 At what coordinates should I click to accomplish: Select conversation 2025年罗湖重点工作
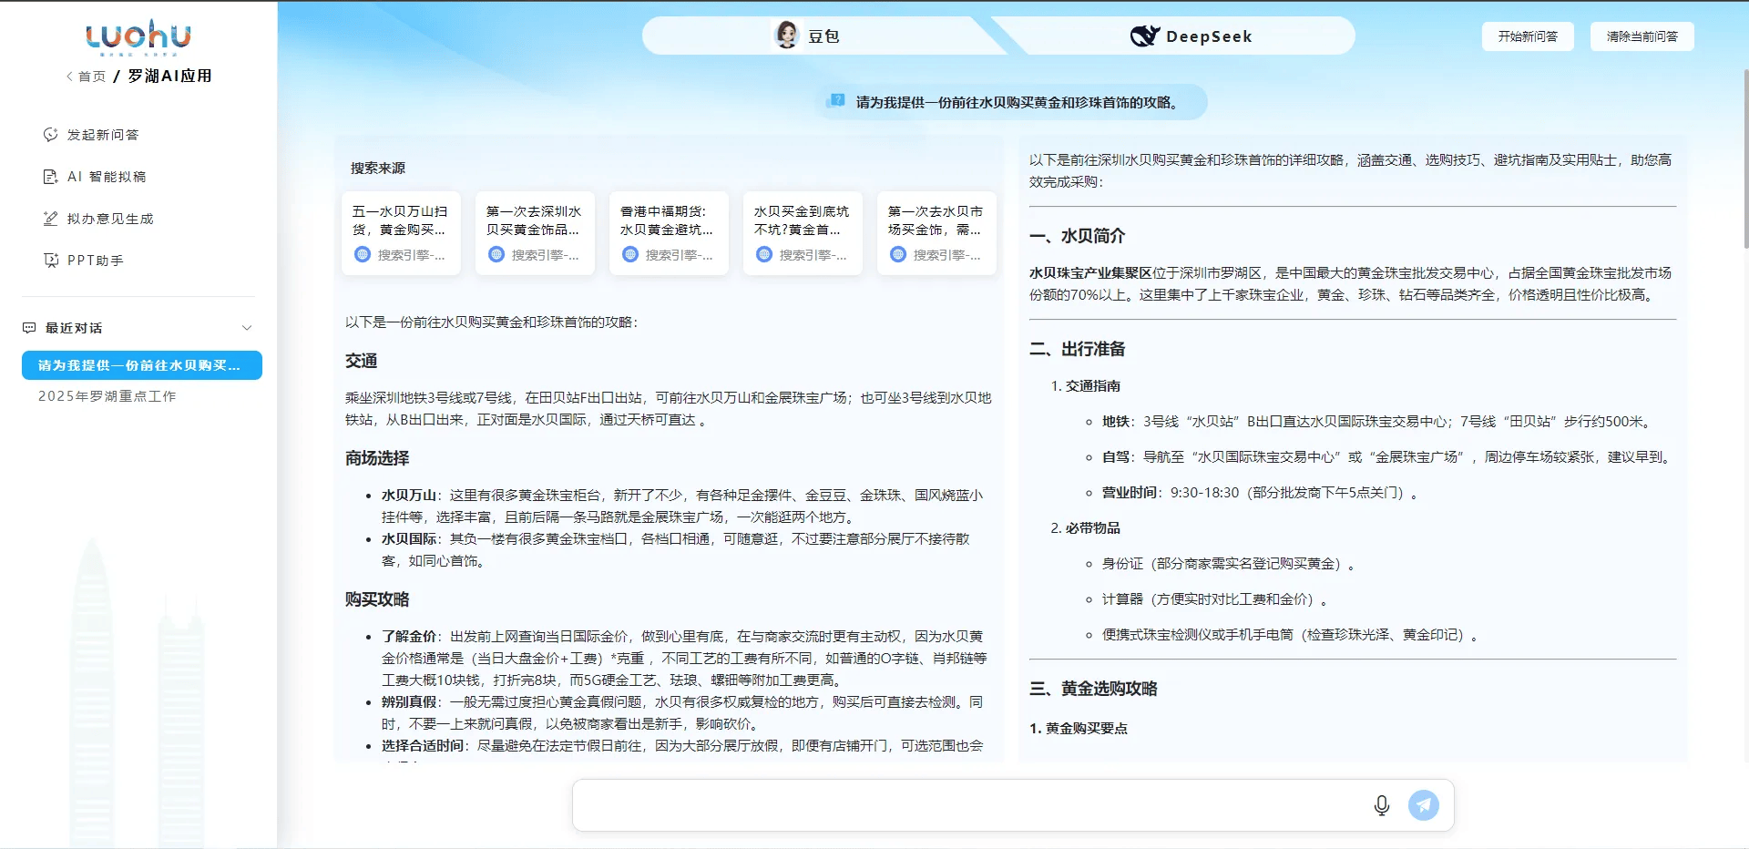click(x=107, y=395)
